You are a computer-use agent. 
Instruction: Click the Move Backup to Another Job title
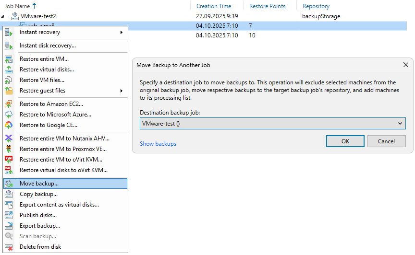tap(173, 65)
